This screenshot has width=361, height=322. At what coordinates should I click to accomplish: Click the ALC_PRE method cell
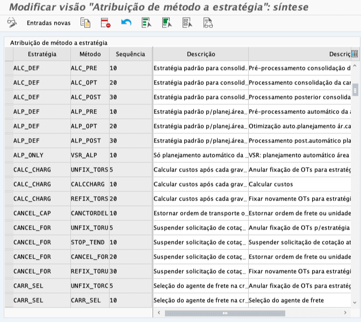[90, 68]
